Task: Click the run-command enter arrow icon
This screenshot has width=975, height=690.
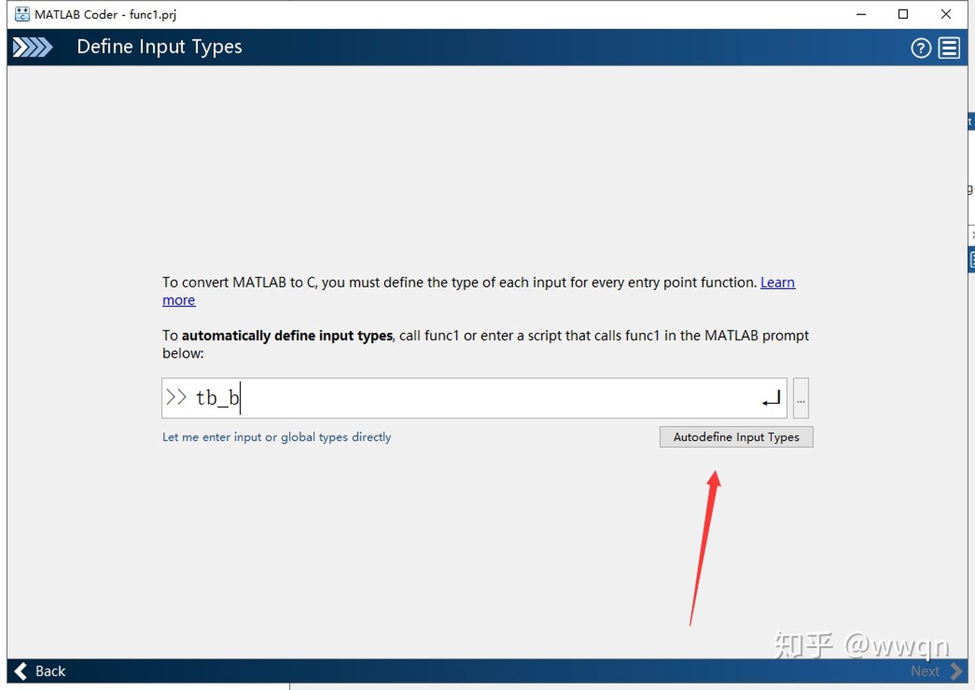Action: pyautogui.click(x=771, y=398)
